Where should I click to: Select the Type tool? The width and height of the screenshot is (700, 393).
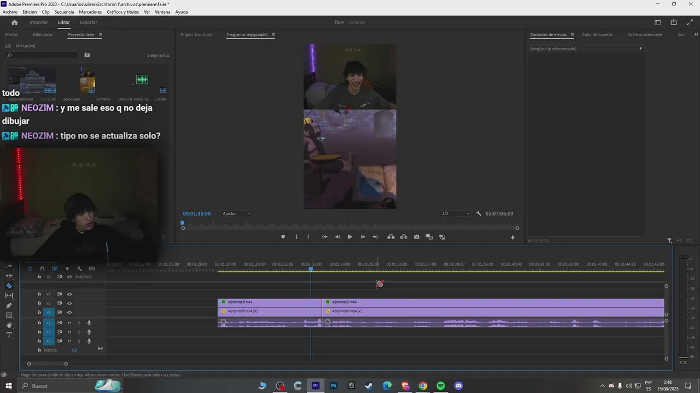click(x=9, y=335)
